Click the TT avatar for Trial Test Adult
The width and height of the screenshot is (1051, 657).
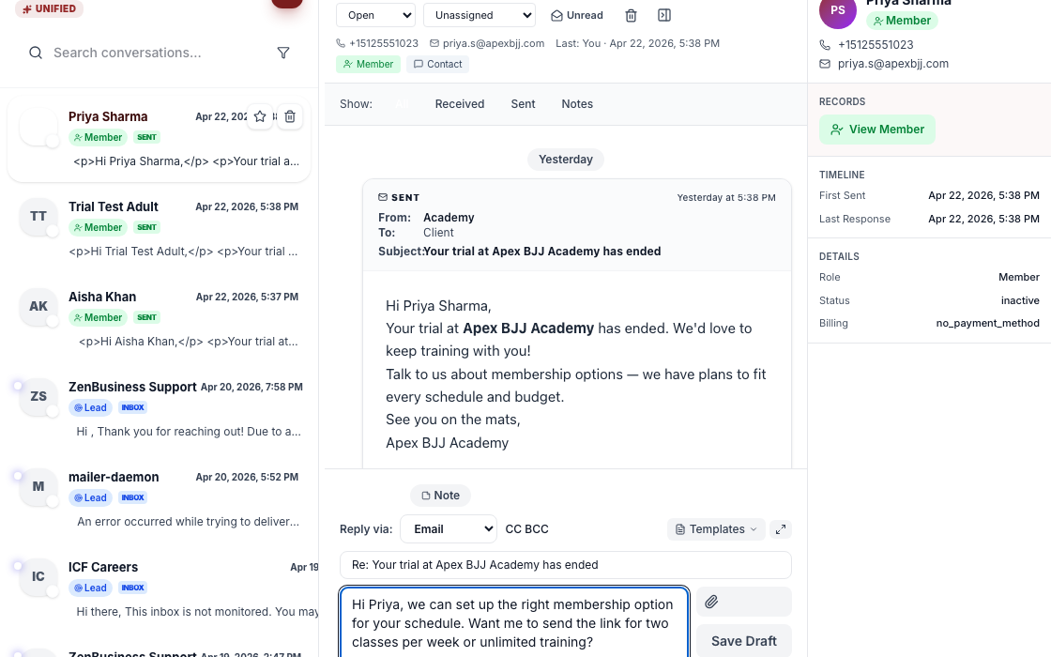tap(38, 217)
